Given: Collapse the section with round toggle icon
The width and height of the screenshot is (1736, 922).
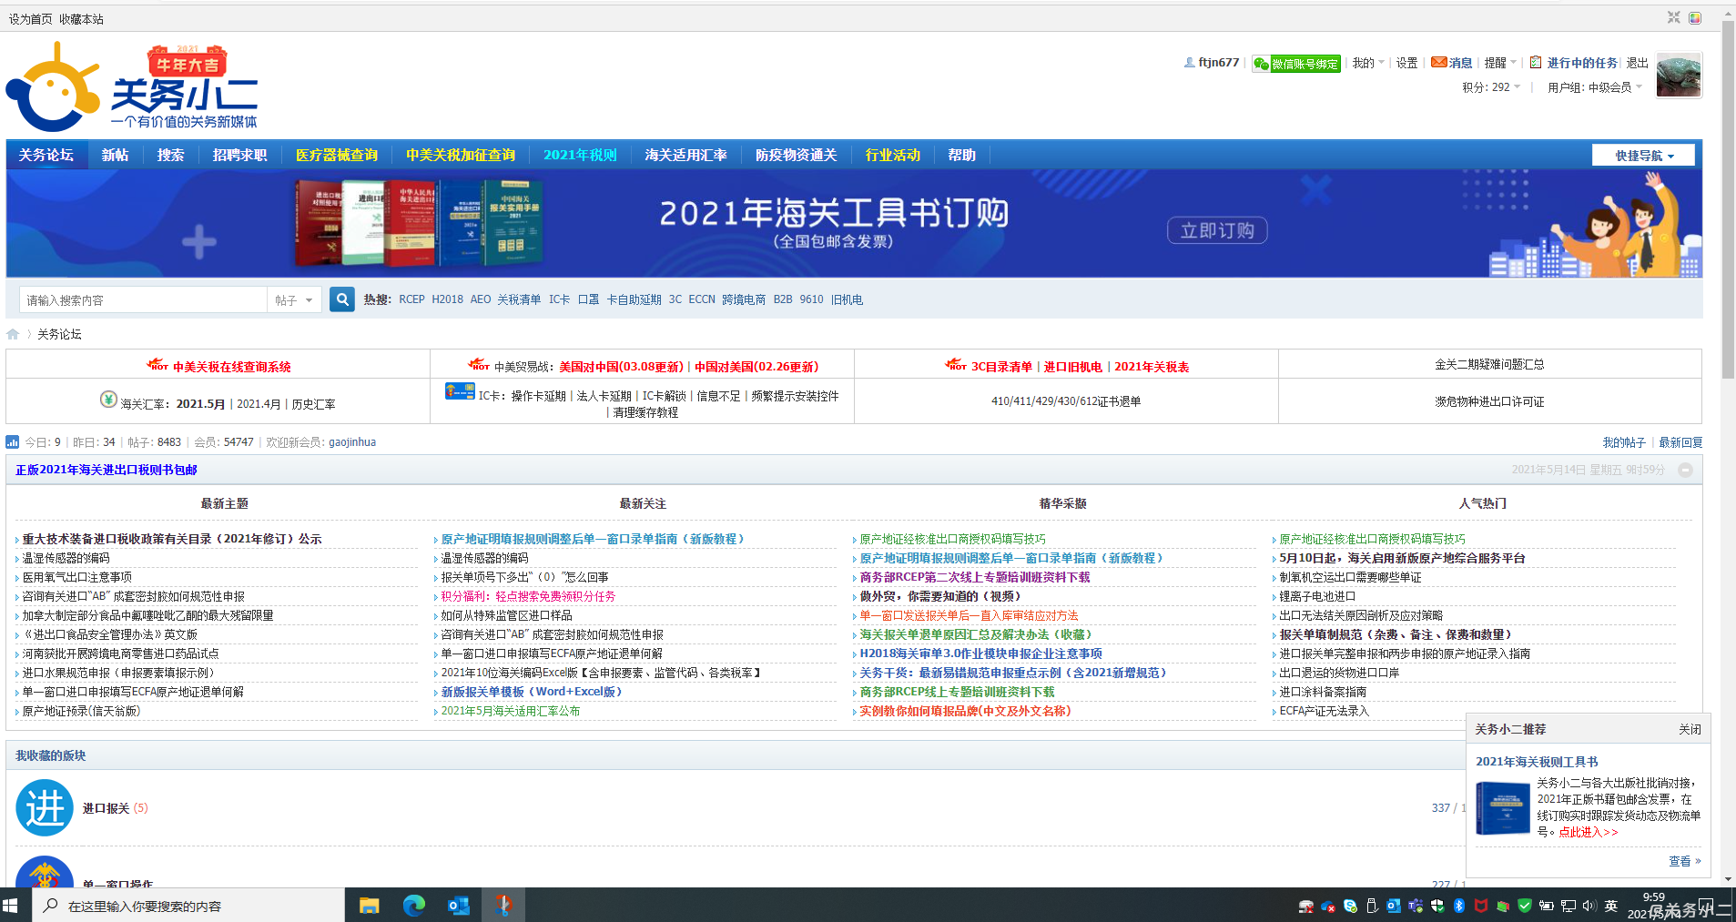Looking at the screenshot, I should pyautogui.click(x=1685, y=470).
